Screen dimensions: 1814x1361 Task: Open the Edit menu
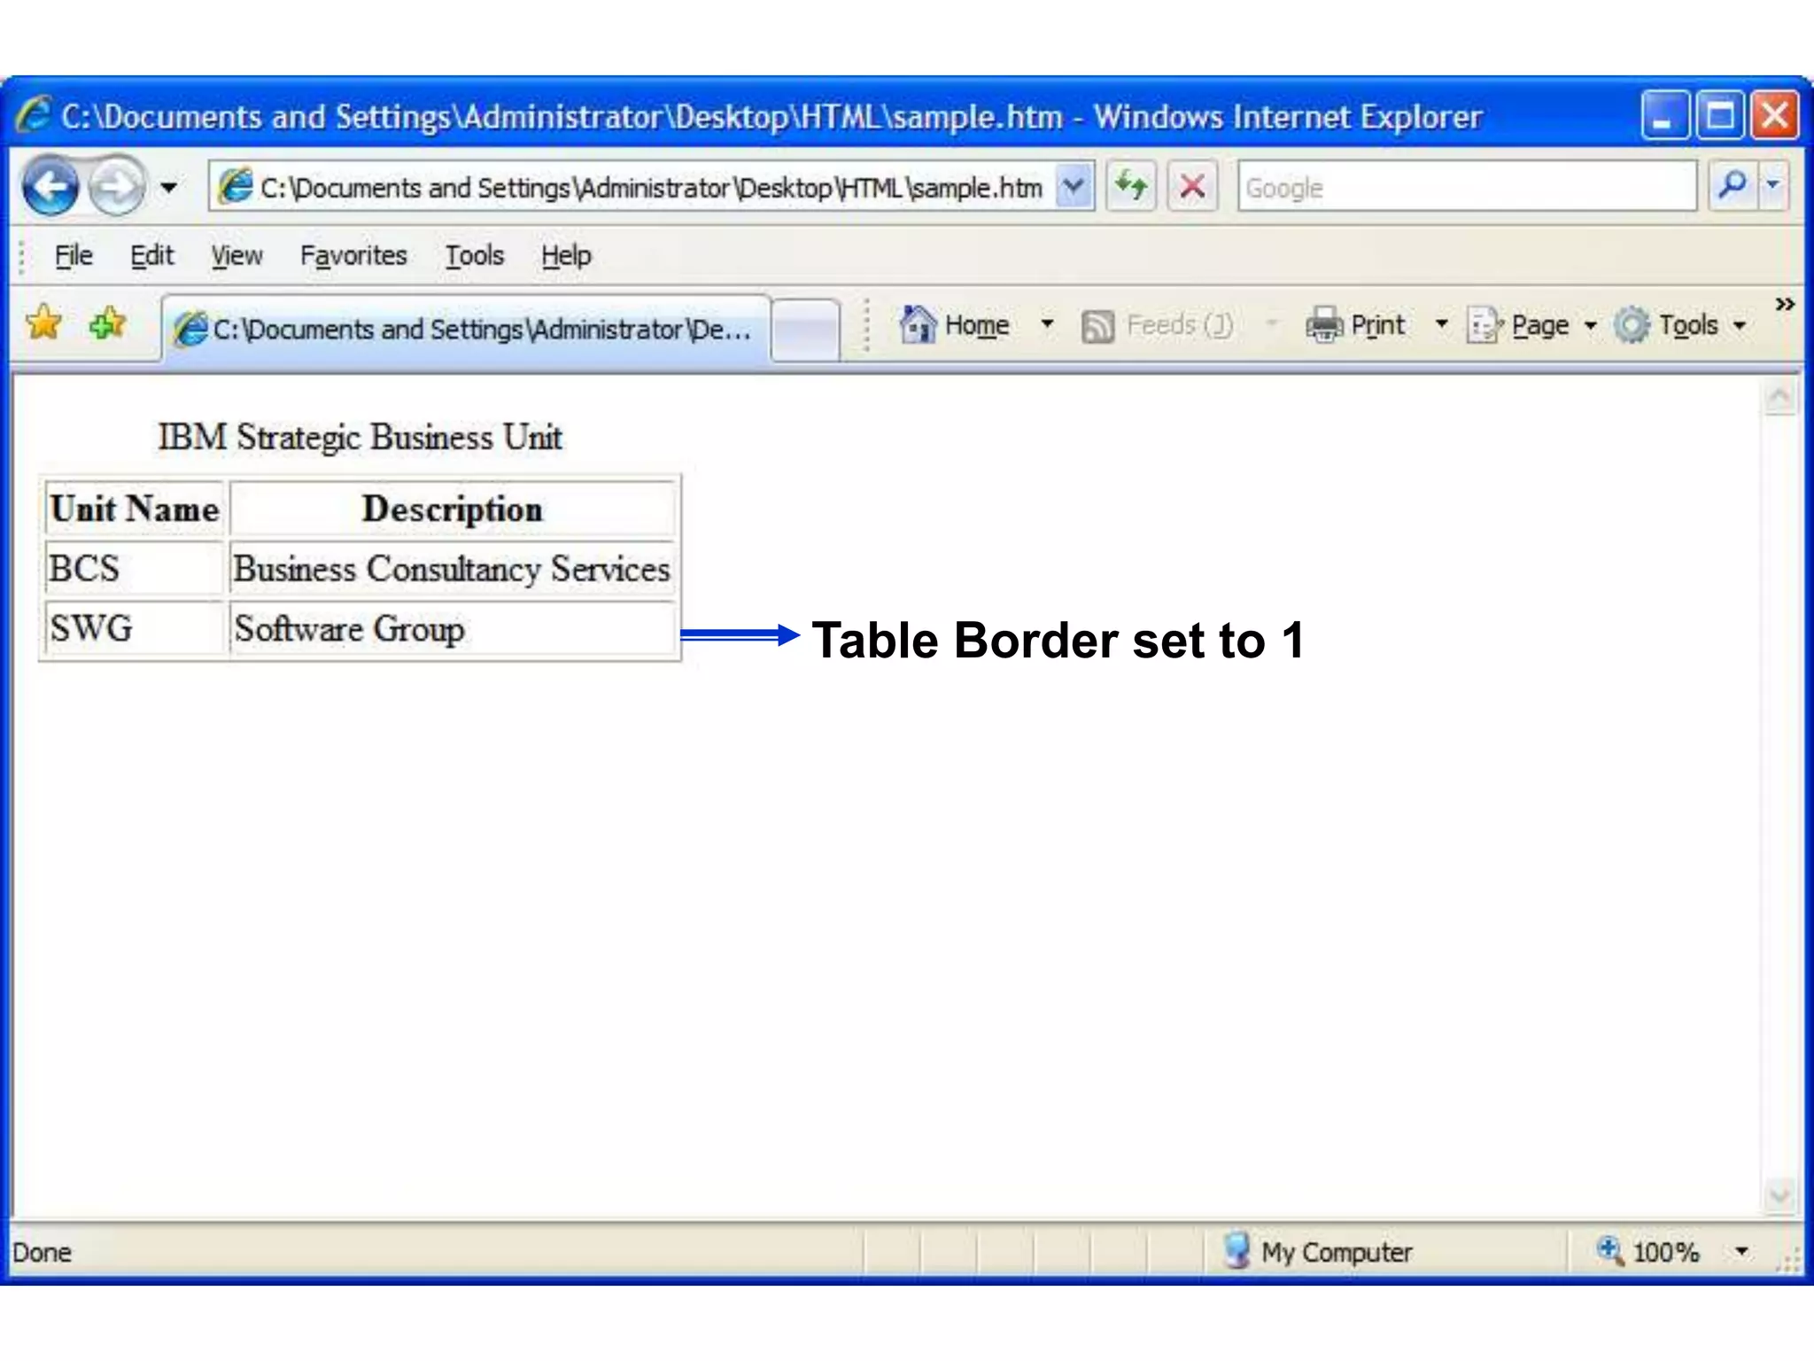point(151,255)
